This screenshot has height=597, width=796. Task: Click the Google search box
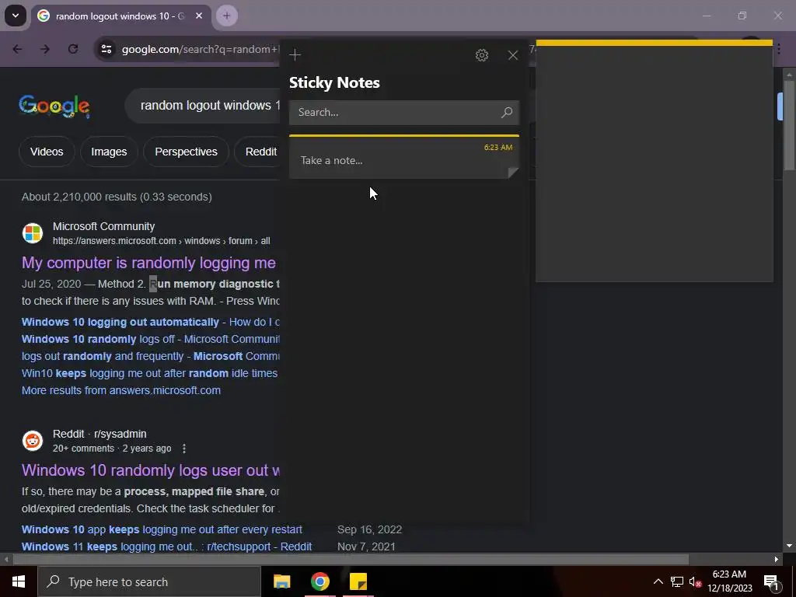[203, 106]
